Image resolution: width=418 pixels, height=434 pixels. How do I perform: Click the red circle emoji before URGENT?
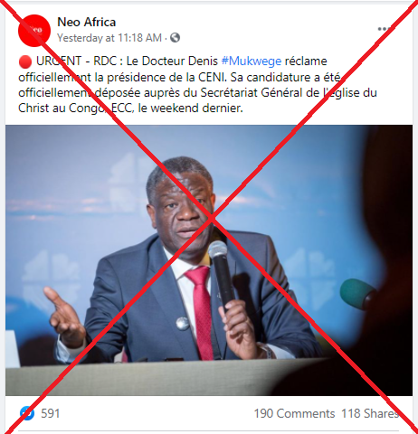[25, 61]
